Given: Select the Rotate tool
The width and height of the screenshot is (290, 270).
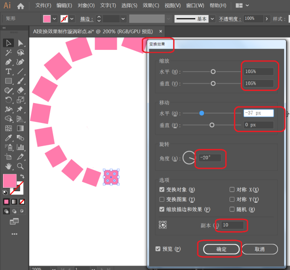Looking at the screenshot, I should [x=8, y=100].
